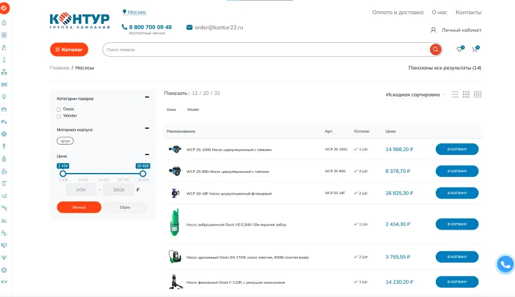Image resolution: width=515 pixels, height=297 pixels.
Task: Click the Москва location pin icon
Action: pyautogui.click(x=125, y=12)
